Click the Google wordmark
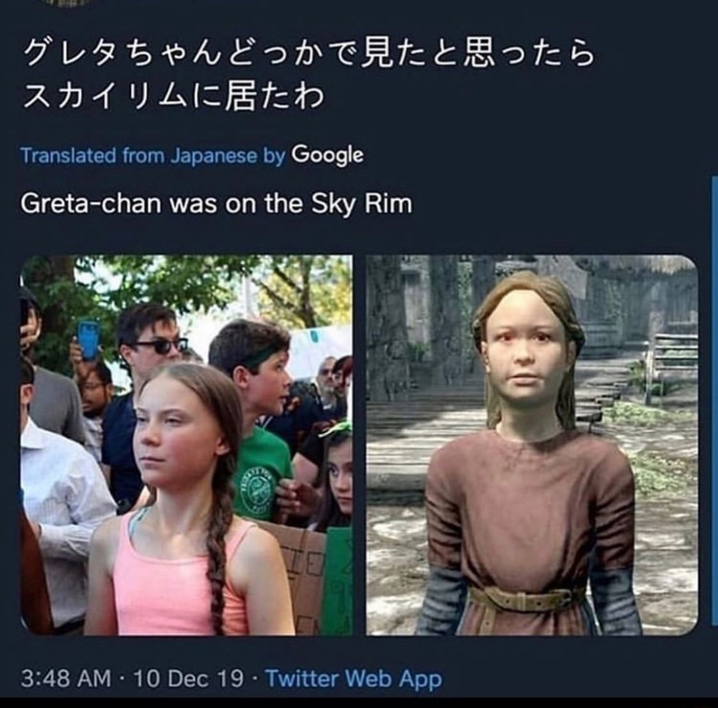The width and height of the screenshot is (718, 708). [x=328, y=155]
